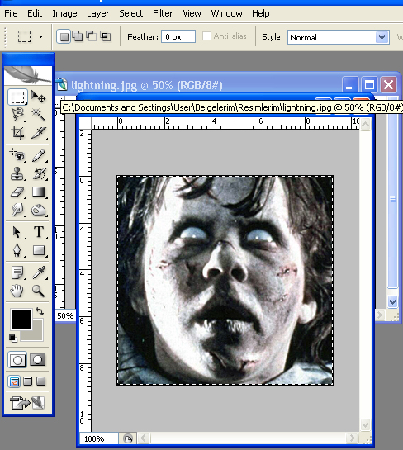This screenshot has width=403, height=450.
Task: Set selection mode to Intersect with selection
Action: point(106,36)
